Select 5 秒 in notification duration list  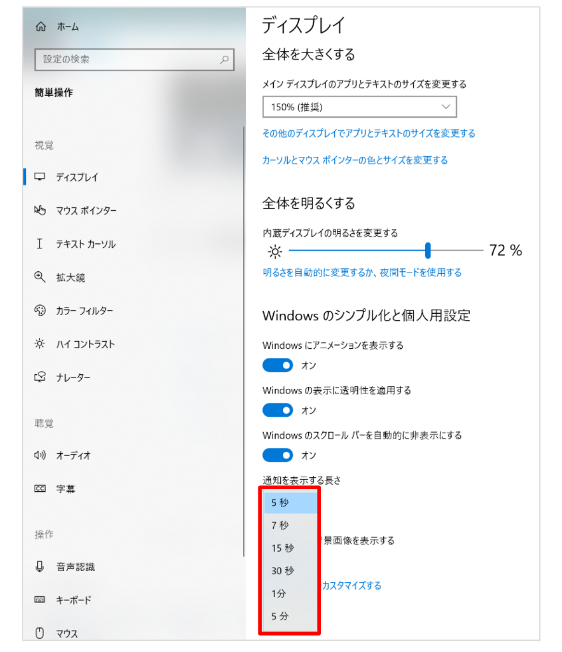pyautogui.click(x=290, y=502)
